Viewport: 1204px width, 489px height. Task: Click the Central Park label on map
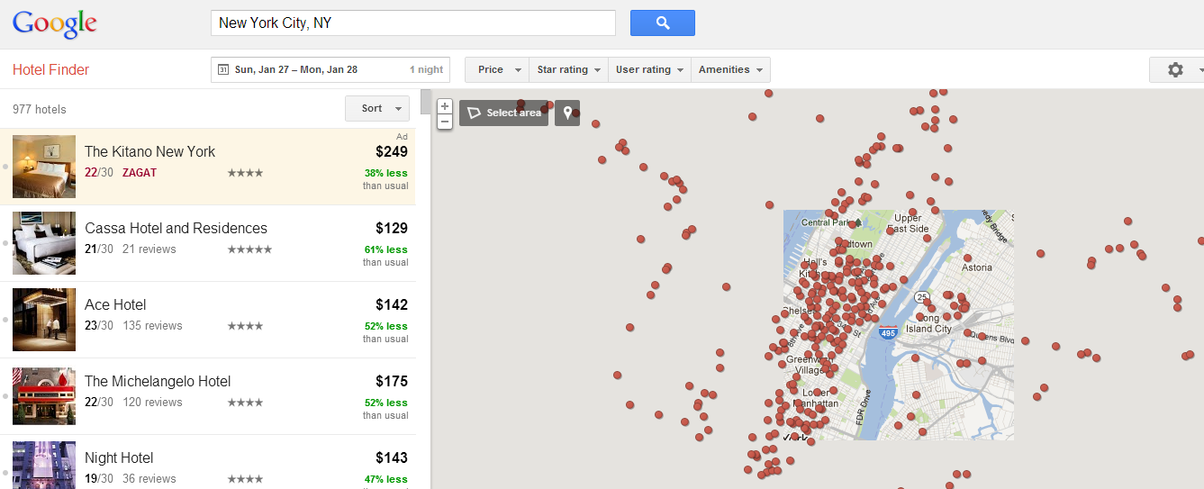coord(826,222)
